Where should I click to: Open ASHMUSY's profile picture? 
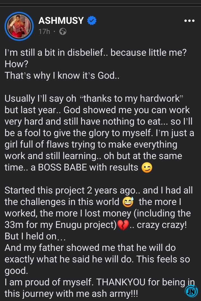pyautogui.click(x=19, y=26)
